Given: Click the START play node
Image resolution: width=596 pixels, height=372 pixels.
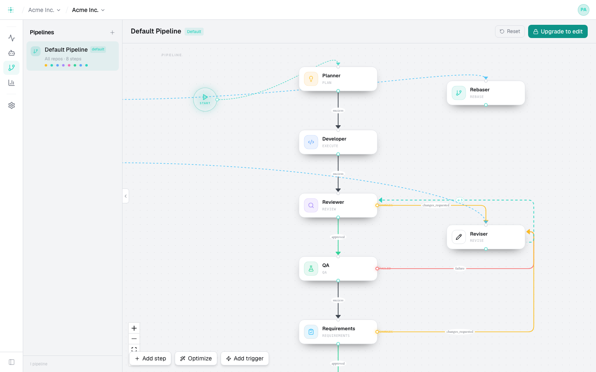Looking at the screenshot, I should point(205,99).
